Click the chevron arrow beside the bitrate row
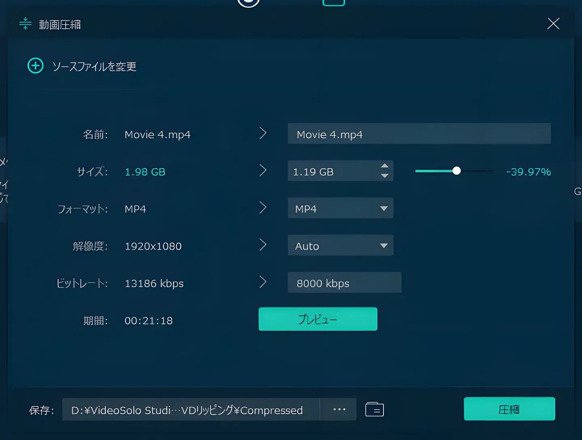The image size is (582, 440). point(263,282)
